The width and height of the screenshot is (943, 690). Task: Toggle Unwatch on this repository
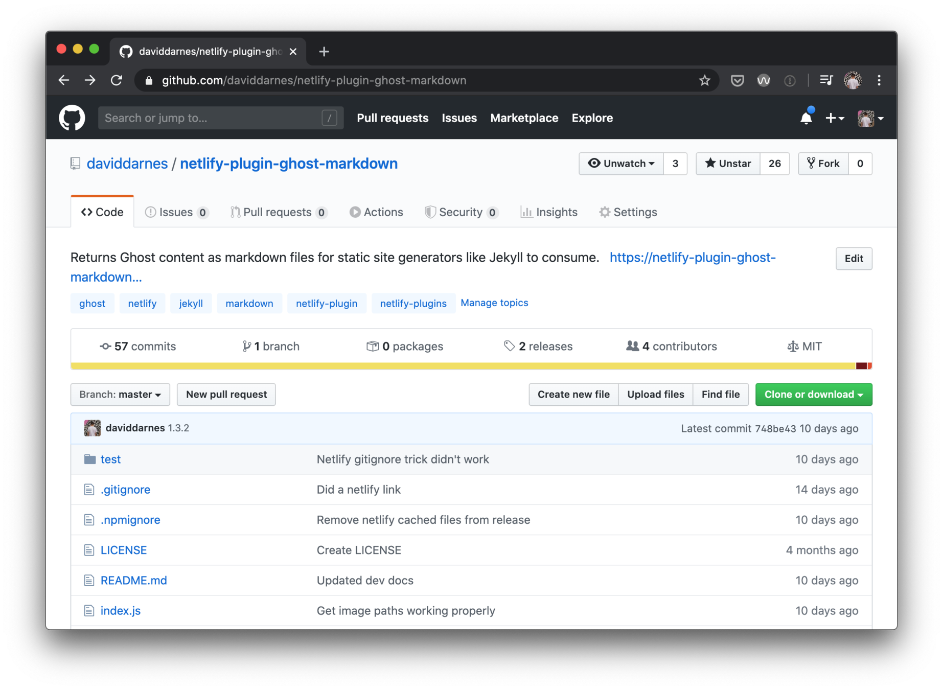[x=621, y=164]
